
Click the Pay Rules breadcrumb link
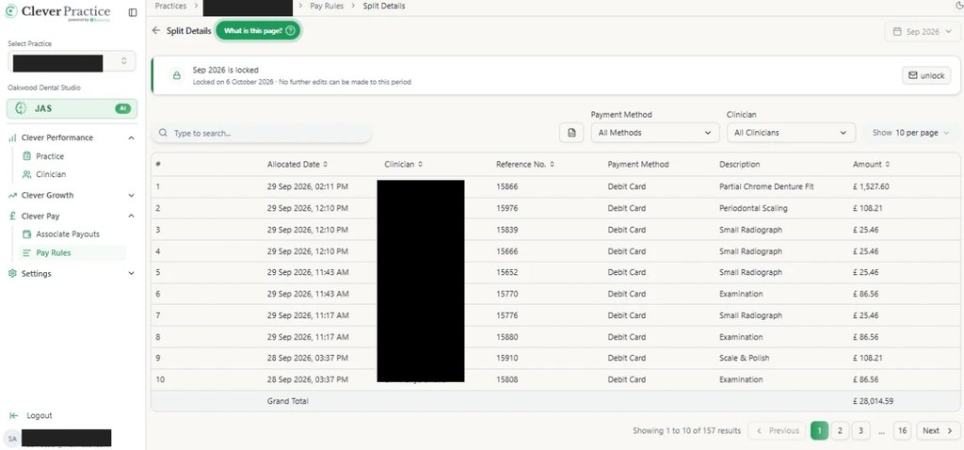[x=327, y=6]
